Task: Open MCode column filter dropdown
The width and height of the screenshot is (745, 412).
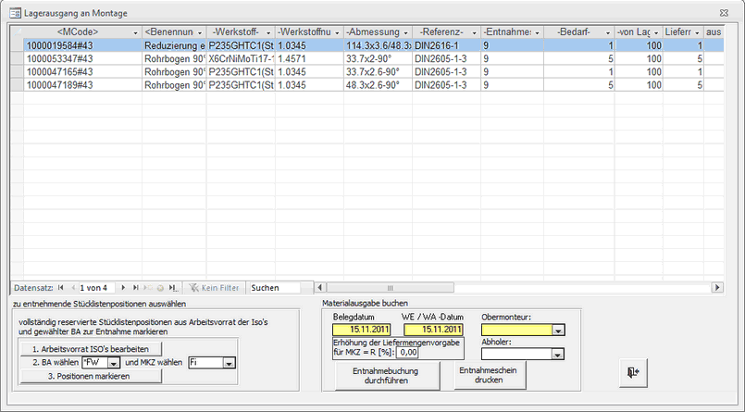Action: coord(133,32)
